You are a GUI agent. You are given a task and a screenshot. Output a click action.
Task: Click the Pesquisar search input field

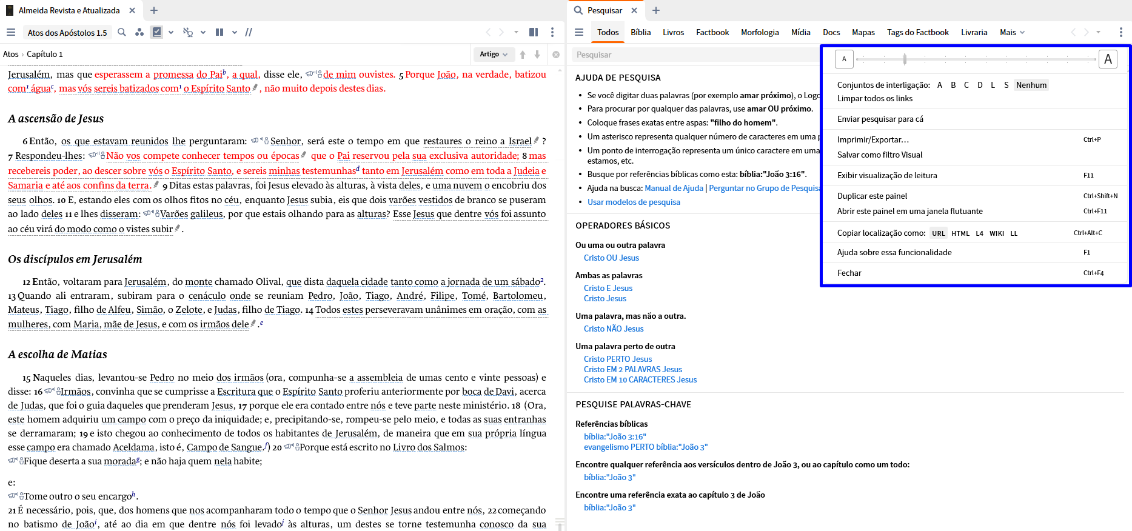coord(695,55)
